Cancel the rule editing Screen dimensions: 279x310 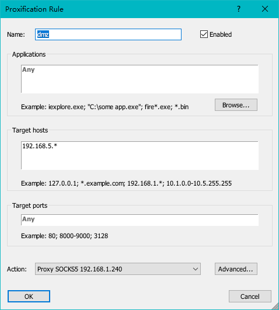(250, 296)
